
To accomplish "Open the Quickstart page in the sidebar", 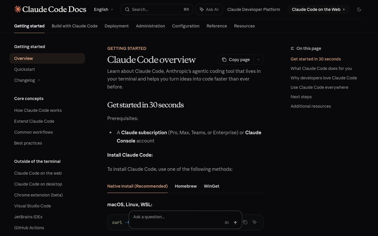I will pyautogui.click(x=25, y=69).
